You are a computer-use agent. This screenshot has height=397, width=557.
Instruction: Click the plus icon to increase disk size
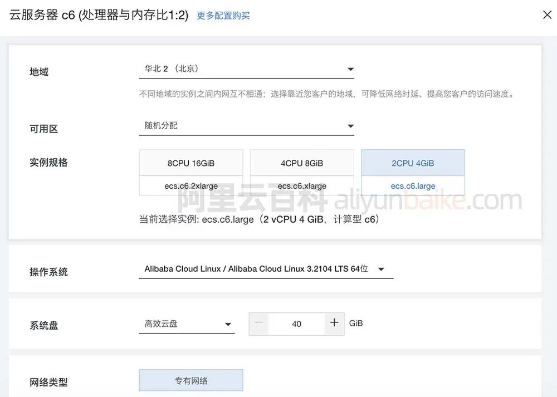pos(335,324)
